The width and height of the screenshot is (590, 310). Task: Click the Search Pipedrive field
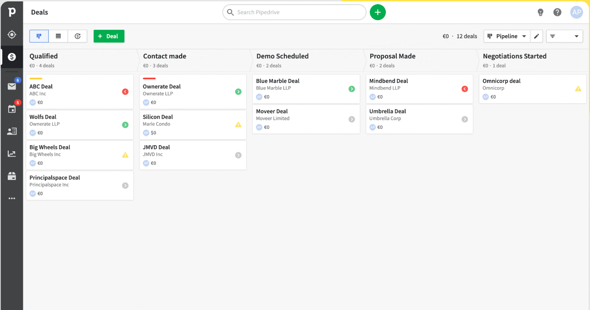(x=298, y=12)
